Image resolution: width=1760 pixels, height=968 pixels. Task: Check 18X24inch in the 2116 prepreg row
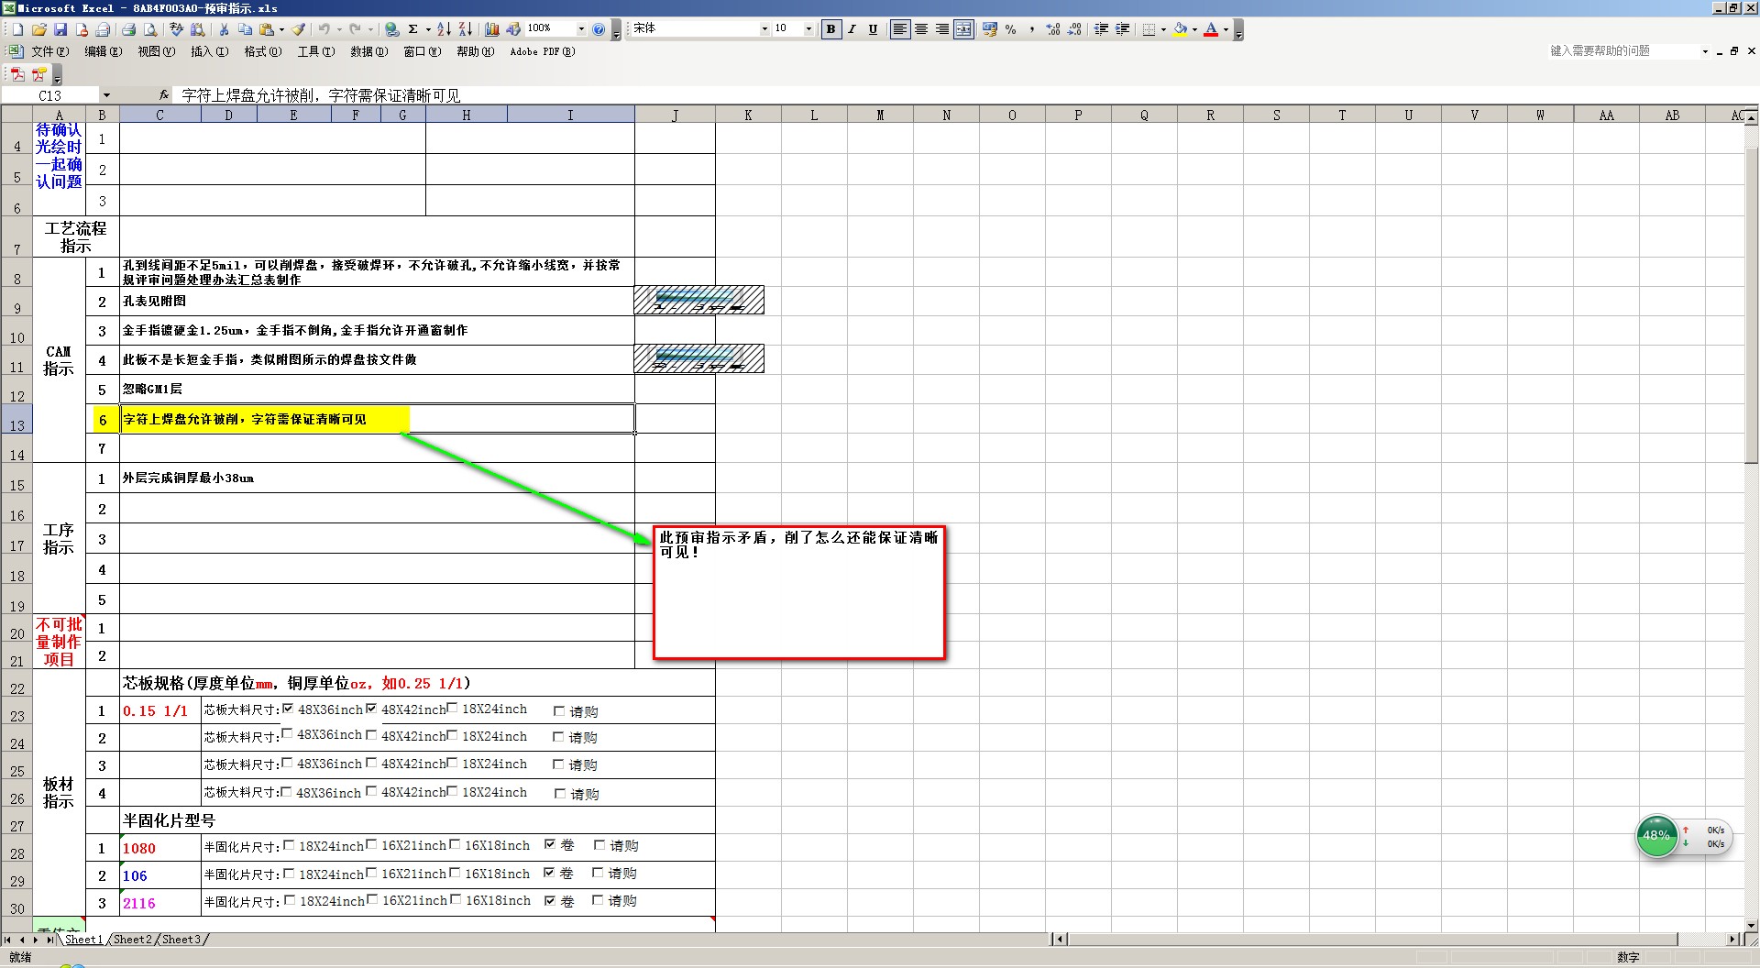[x=290, y=900]
